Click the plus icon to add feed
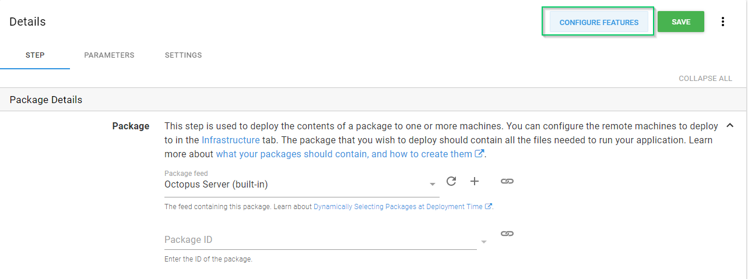 tap(475, 181)
